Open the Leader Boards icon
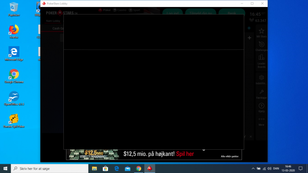This screenshot has height=173, width=308. [x=261, y=58]
